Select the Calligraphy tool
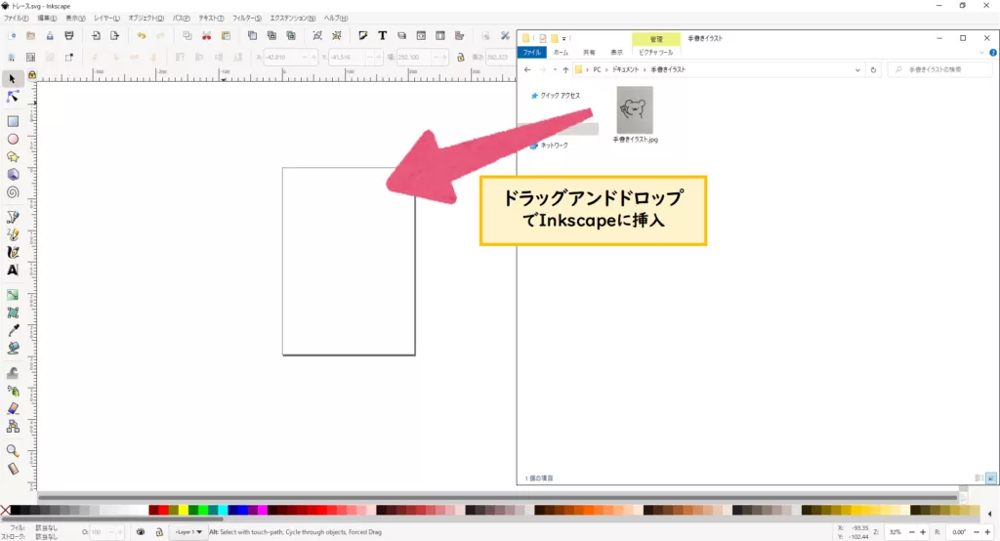The width and height of the screenshot is (1000, 541). coord(12,253)
